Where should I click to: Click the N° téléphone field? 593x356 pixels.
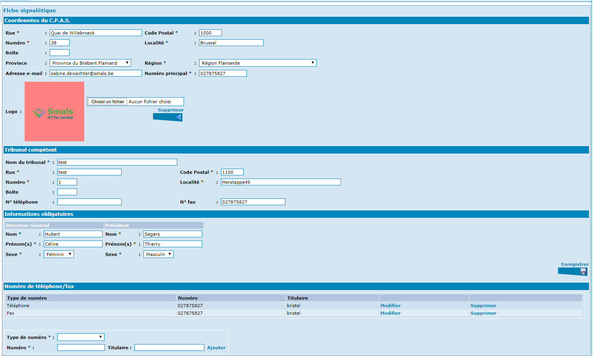[x=89, y=202]
